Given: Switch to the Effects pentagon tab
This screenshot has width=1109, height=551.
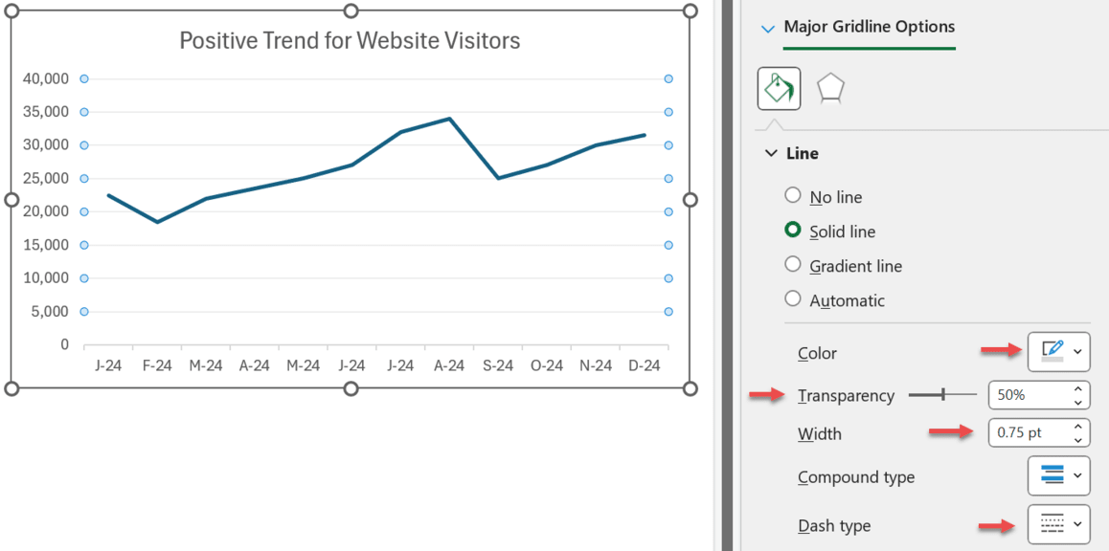Looking at the screenshot, I should click(x=830, y=89).
